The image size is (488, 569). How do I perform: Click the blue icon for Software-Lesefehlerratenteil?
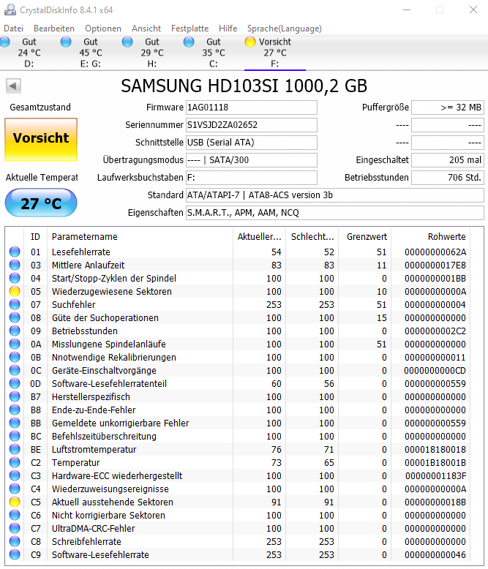[x=15, y=383]
